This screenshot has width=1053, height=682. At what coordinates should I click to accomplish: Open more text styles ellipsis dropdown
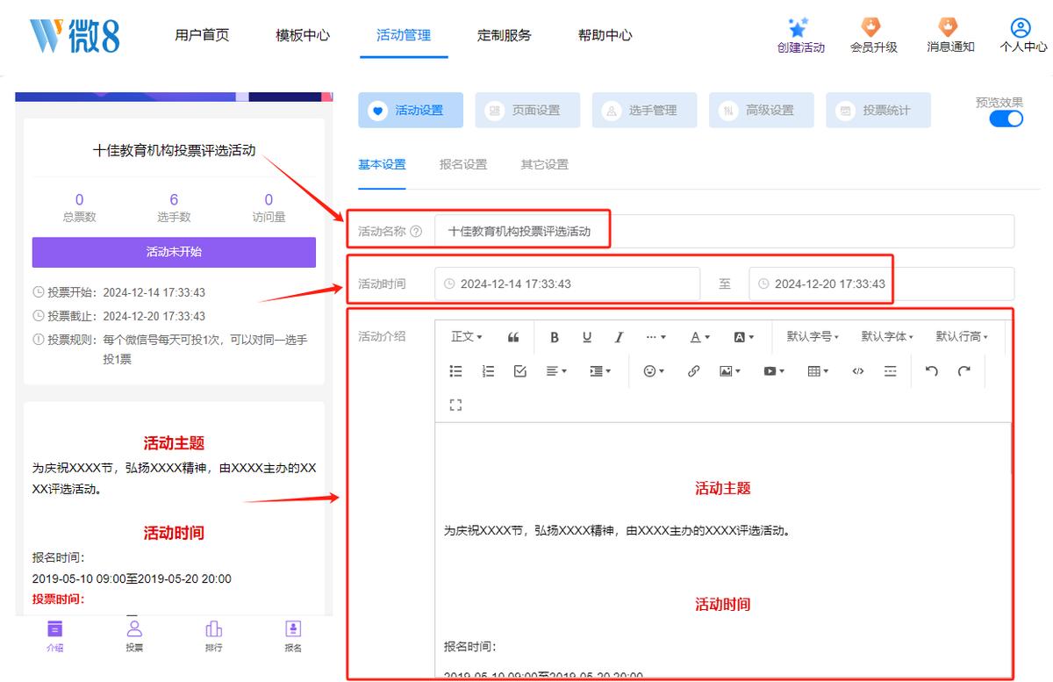click(655, 337)
